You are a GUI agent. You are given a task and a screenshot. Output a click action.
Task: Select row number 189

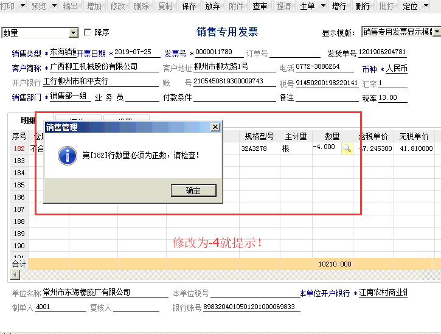click(x=19, y=234)
